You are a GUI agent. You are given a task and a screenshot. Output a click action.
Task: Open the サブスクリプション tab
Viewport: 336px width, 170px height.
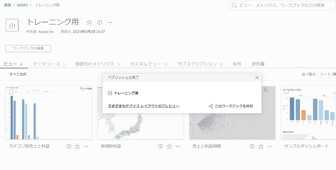point(200,64)
